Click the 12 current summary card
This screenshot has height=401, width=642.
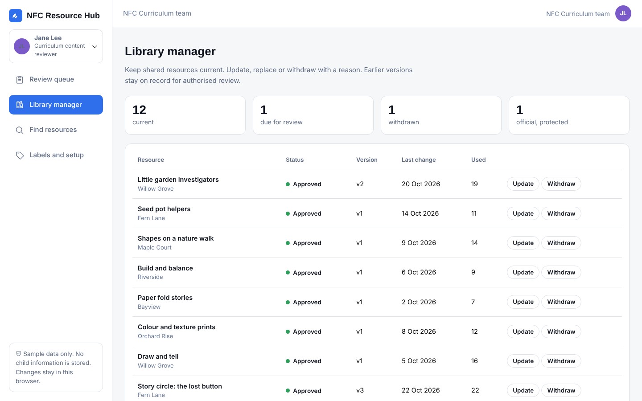pyautogui.click(x=185, y=115)
